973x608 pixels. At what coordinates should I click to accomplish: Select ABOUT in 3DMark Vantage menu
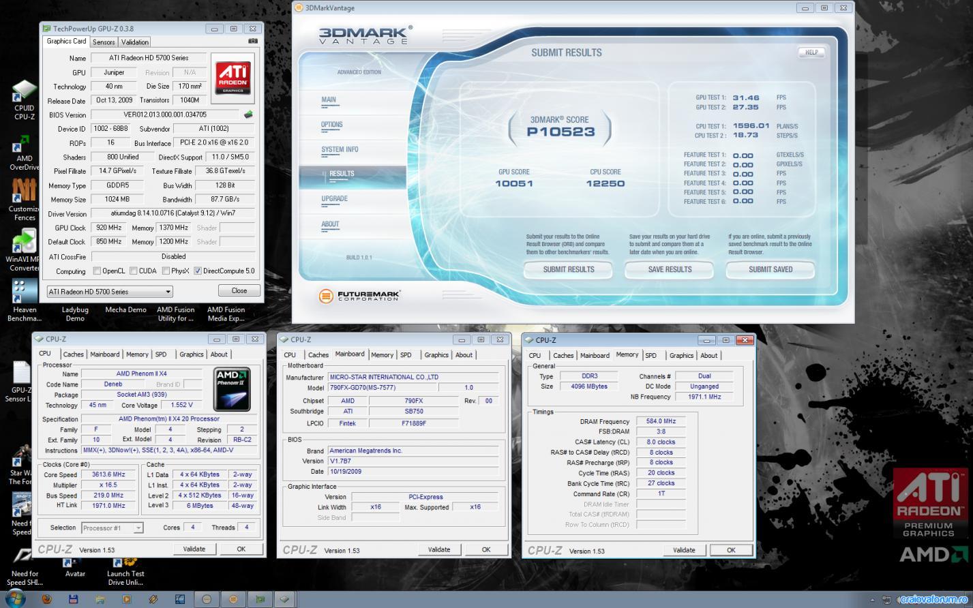330,224
